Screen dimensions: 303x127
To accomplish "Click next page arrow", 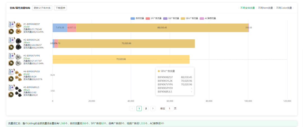I will [x=153, y=108].
